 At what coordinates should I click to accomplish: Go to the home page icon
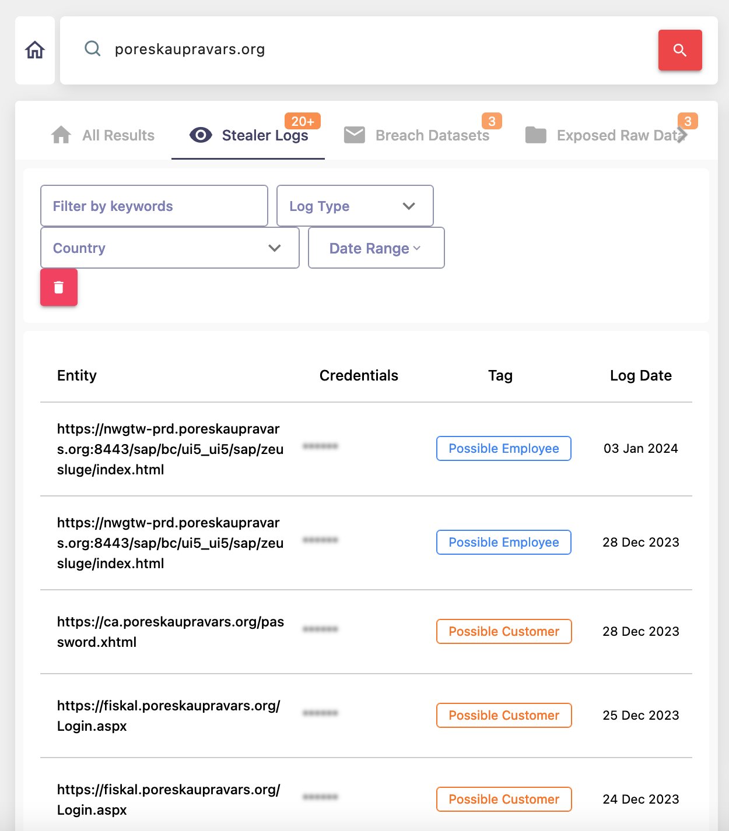coord(35,50)
